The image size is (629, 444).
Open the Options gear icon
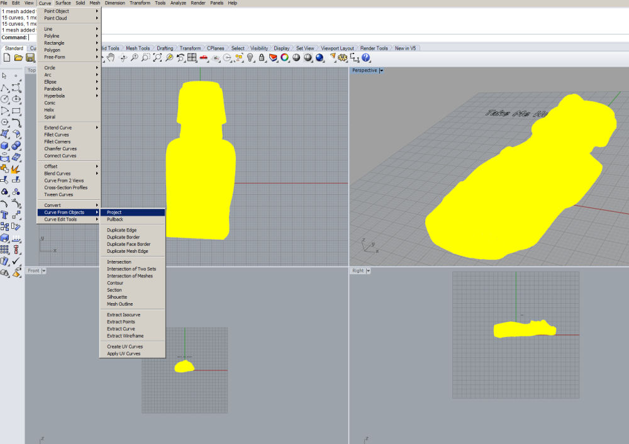pos(343,58)
